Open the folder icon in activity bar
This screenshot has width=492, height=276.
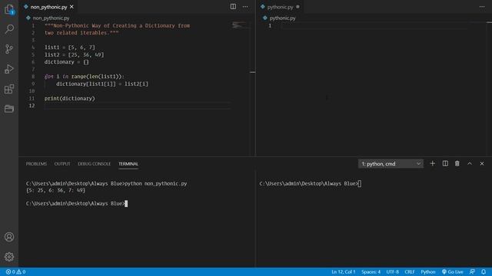tap(9, 109)
